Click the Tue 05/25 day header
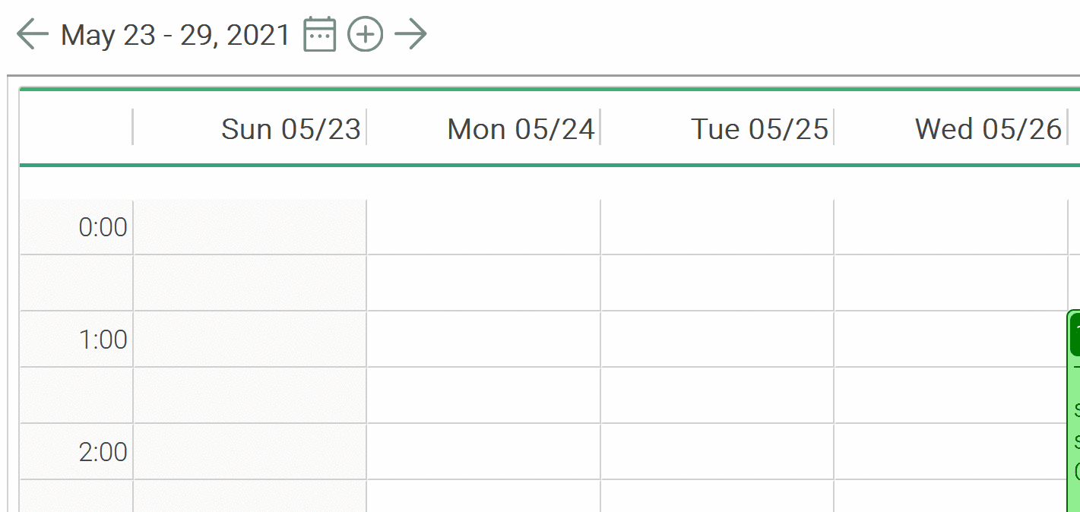Image resolution: width=1080 pixels, height=512 pixels. click(x=759, y=129)
